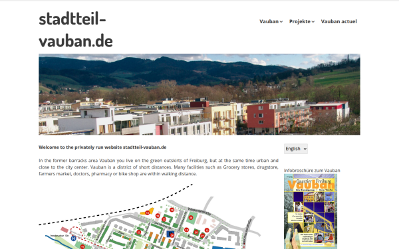Go to the Vauban actuel page
399x249 pixels.
(338, 22)
